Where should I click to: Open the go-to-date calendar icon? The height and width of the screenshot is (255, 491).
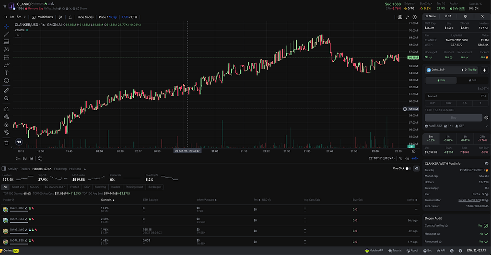click(40, 159)
